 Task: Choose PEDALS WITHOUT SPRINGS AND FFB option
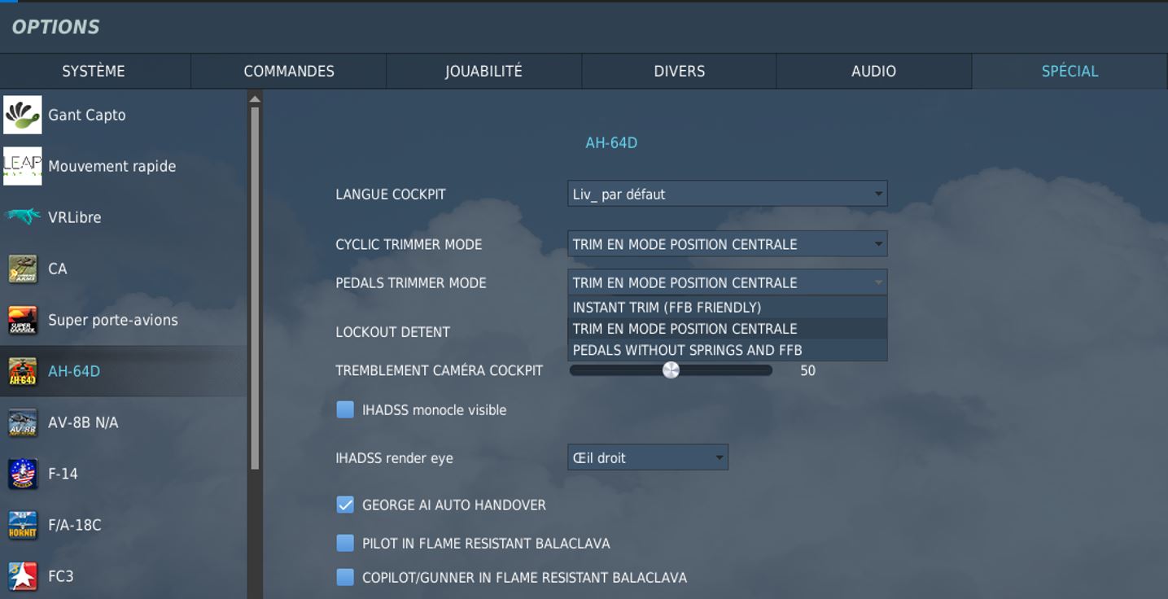(x=727, y=350)
